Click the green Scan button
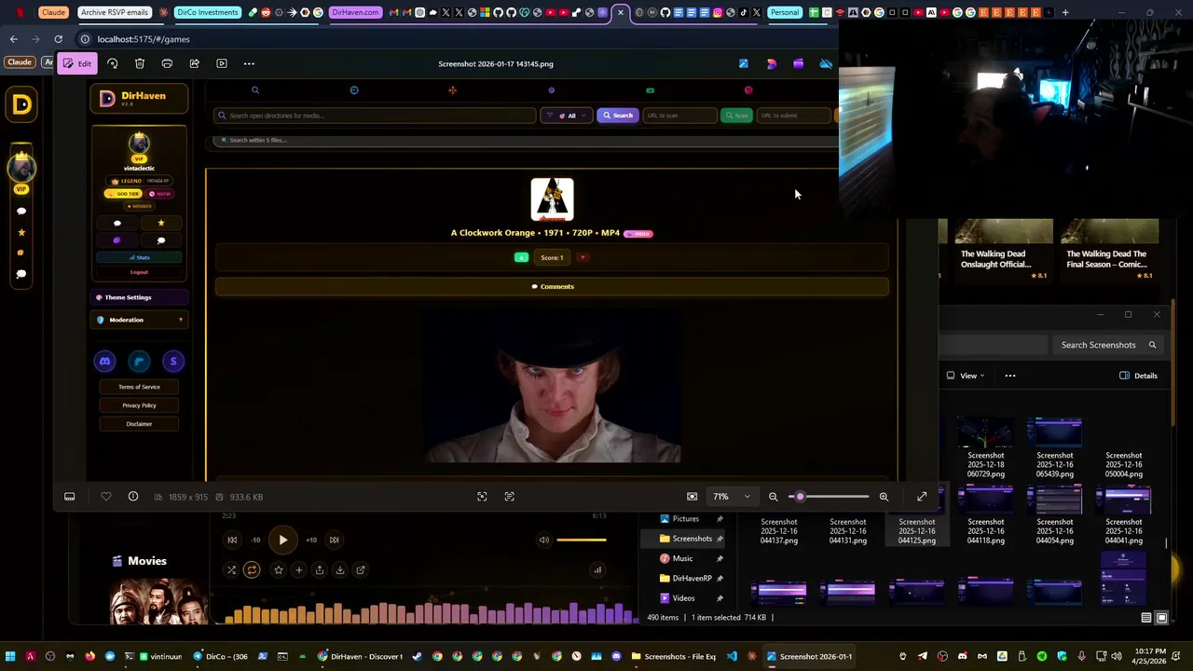This screenshot has width=1193, height=671. [736, 116]
